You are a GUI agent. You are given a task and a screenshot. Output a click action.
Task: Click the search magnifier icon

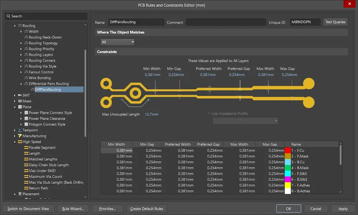click(9, 16)
